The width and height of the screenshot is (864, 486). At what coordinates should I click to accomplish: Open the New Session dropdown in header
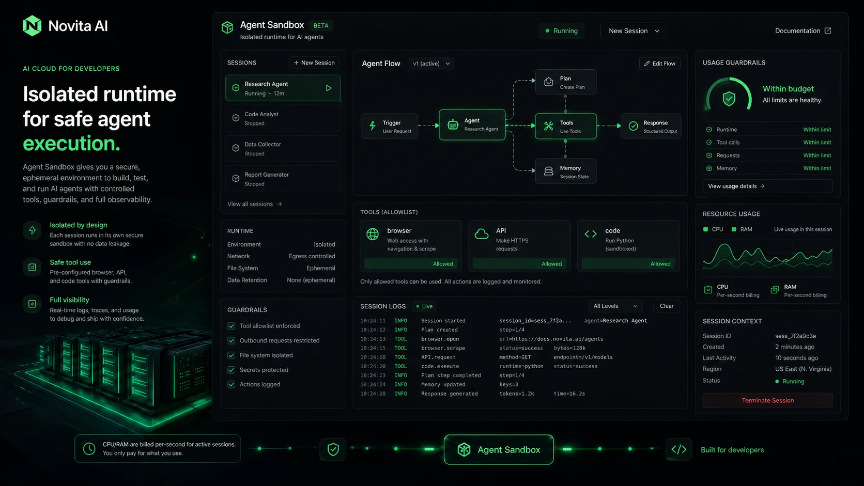(633, 31)
